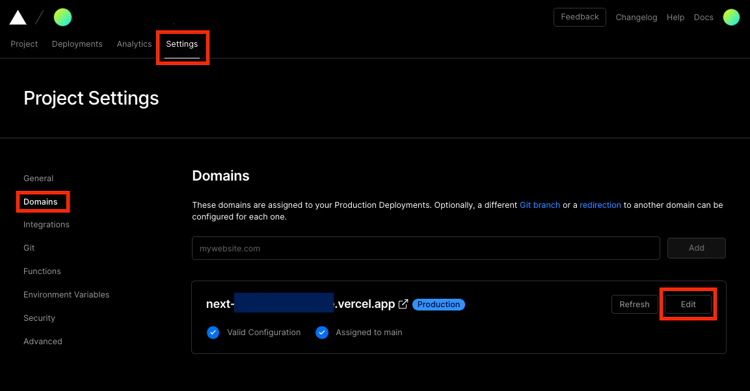Click the Production badge
This screenshot has height=391, width=750.
tap(438, 304)
